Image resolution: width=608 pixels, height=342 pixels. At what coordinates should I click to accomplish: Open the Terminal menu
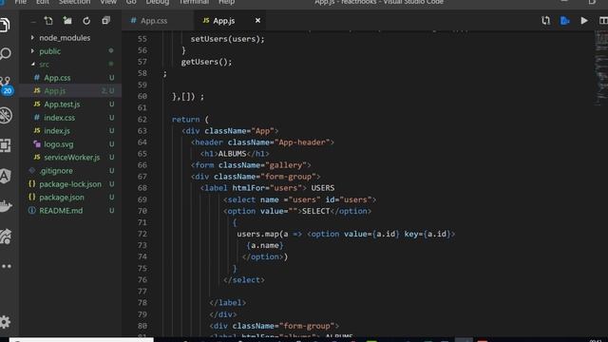[194, 2]
